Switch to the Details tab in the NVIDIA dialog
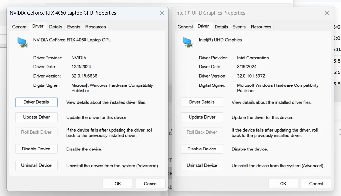 click(56, 27)
